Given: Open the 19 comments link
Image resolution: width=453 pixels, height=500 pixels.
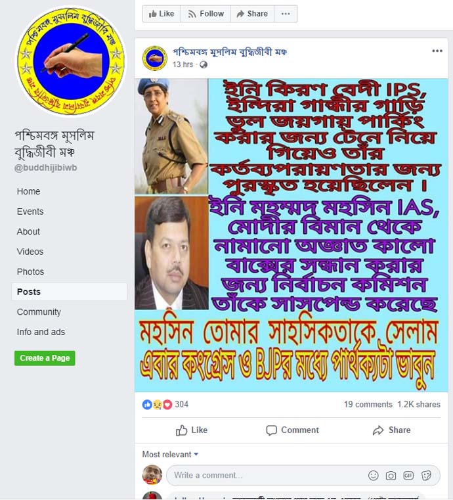Looking at the screenshot, I should [368, 404].
